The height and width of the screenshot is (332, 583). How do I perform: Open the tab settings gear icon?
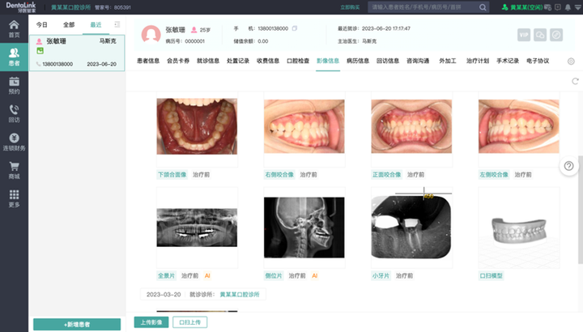click(x=571, y=62)
